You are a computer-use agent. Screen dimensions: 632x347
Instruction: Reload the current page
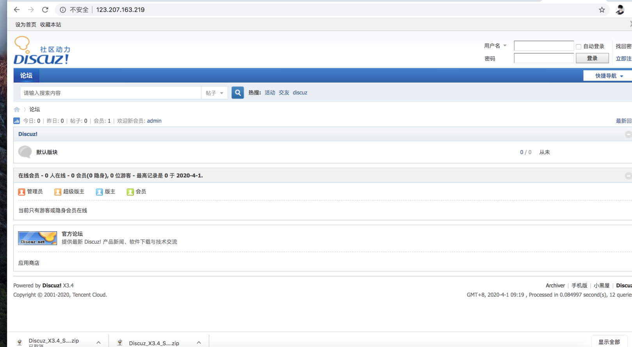click(45, 10)
